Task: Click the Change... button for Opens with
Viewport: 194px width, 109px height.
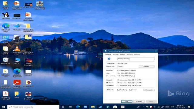Action: point(146,66)
